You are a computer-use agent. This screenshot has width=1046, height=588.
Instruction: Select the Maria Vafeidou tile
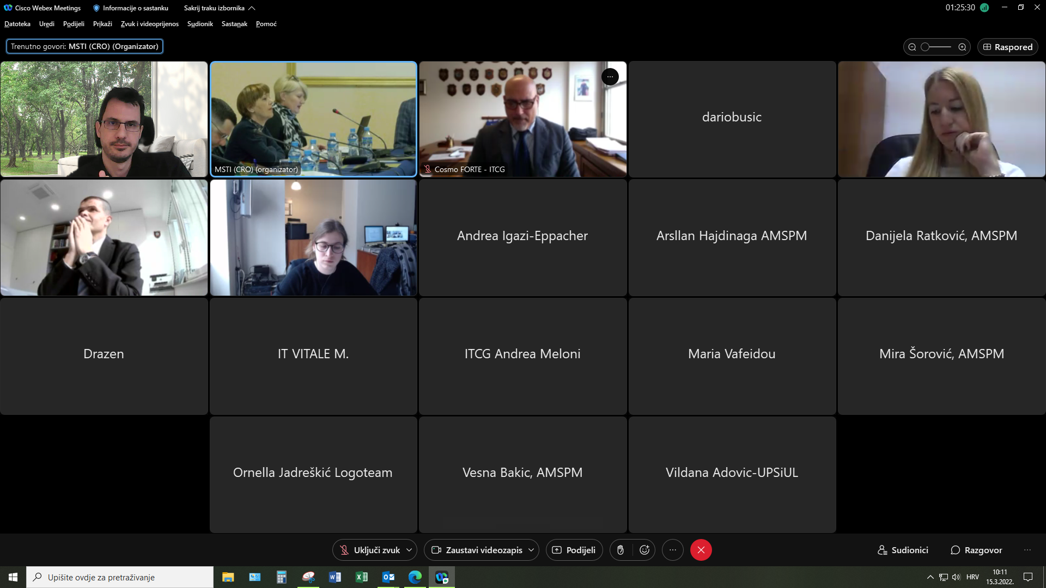coord(732,356)
